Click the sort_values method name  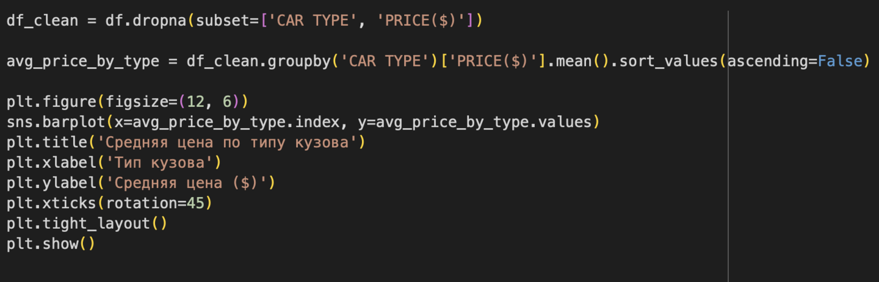tap(669, 62)
